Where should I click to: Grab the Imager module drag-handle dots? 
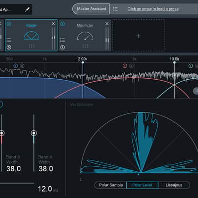[32, 46]
